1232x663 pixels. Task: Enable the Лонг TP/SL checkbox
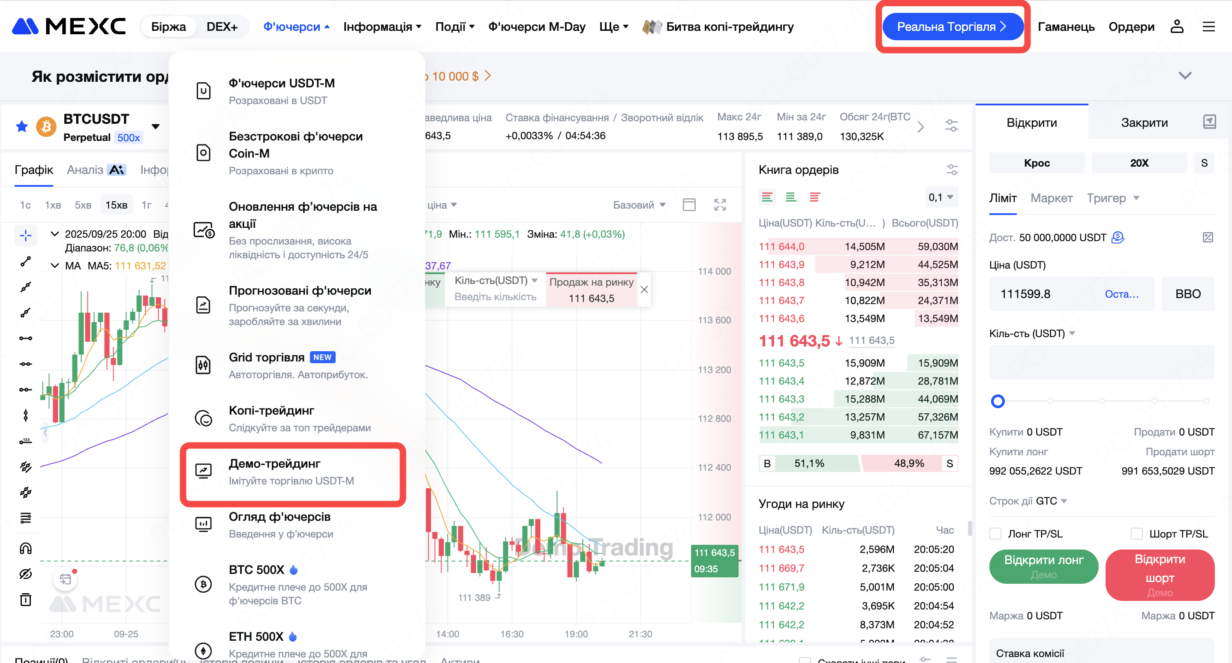click(995, 534)
